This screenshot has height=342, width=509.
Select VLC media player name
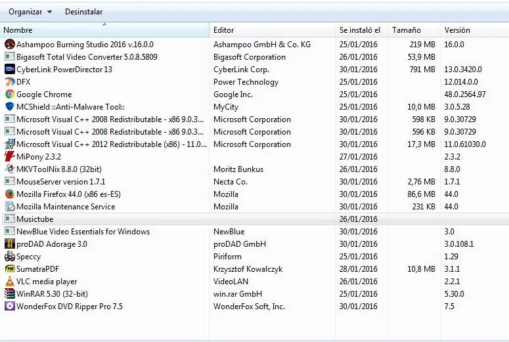pos(47,282)
